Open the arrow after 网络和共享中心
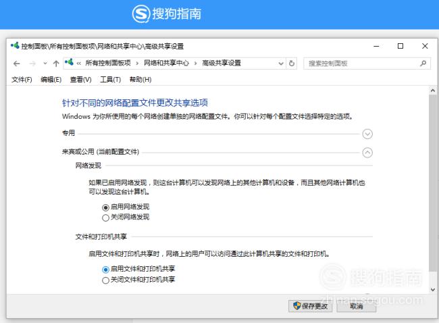Viewport: 439px width, 323px height. click(195, 64)
